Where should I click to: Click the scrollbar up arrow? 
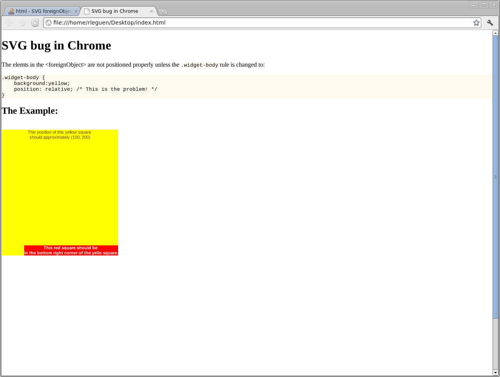[x=495, y=33]
